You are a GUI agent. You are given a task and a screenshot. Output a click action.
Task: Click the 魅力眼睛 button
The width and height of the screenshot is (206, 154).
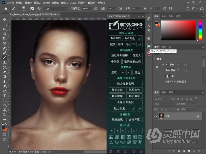117,96
